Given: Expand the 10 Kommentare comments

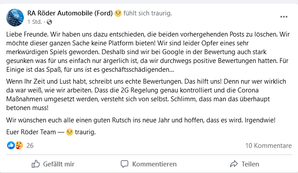Looking at the screenshot, I should [268, 146].
